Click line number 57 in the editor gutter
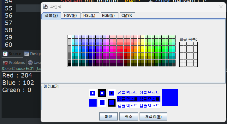Viewport: 227px width, 124px height. point(9,23)
